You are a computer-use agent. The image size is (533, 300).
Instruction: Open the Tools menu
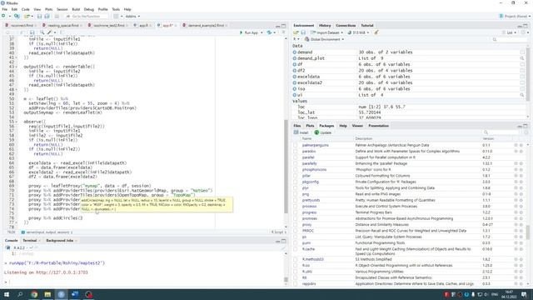tap(116, 9)
